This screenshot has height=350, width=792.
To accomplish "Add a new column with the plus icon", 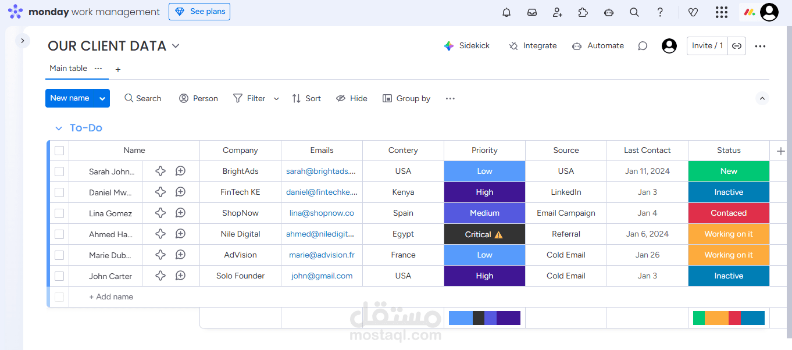I will [x=781, y=151].
